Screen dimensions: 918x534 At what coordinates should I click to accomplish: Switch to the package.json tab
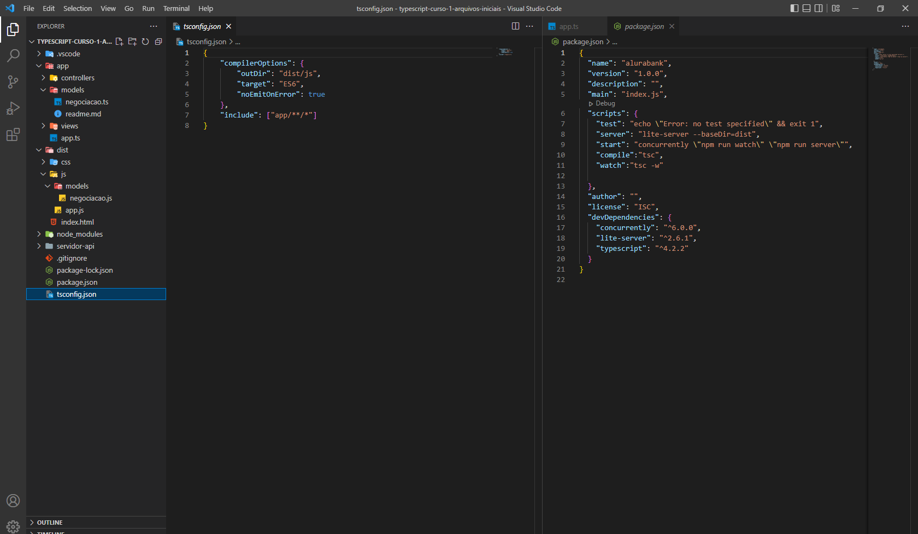click(x=644, y=26)
